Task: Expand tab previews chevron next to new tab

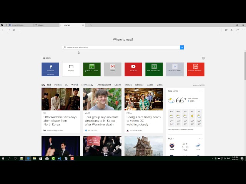Action: 91,25
